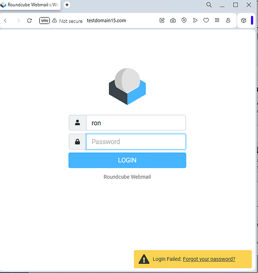Click the search tabs magnifier icon
This screenshot has width=258, height=273.
point(209,5)
